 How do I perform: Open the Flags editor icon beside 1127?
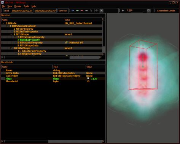(x=88, y=78)
